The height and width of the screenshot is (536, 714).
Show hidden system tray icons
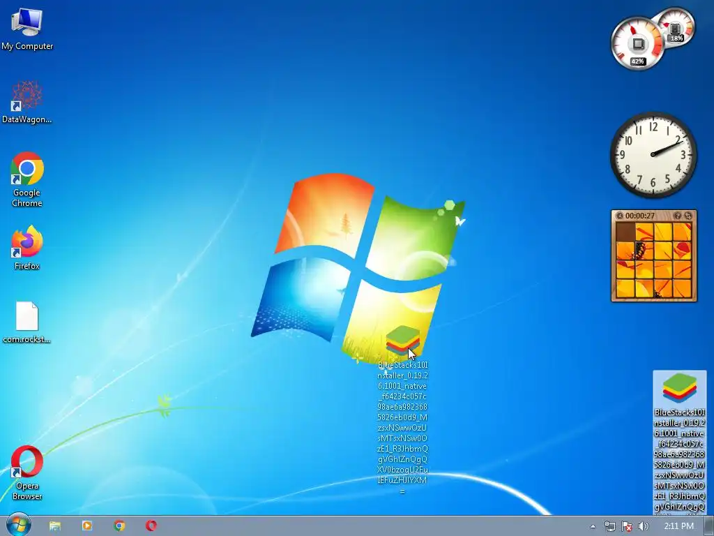click(x=593, y=526)
